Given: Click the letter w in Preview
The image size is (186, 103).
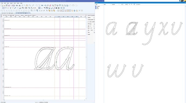Looking at the screenshot, I should click(x=116, y=71).
